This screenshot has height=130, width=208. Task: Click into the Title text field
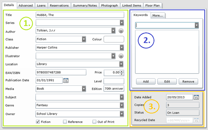pyautogui.click(x=80, y=15)
